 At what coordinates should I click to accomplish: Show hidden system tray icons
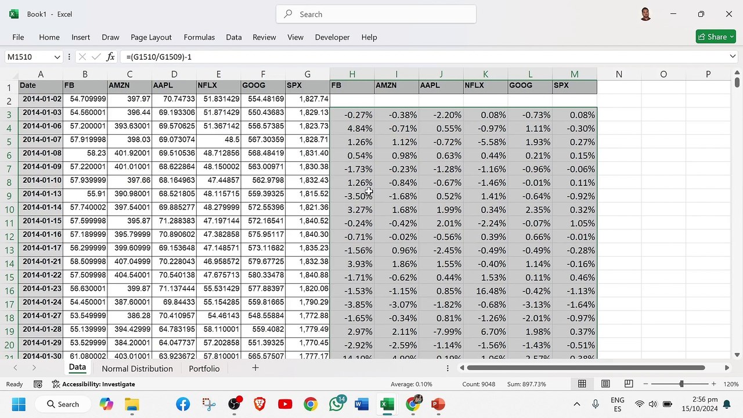click(576, 404)
